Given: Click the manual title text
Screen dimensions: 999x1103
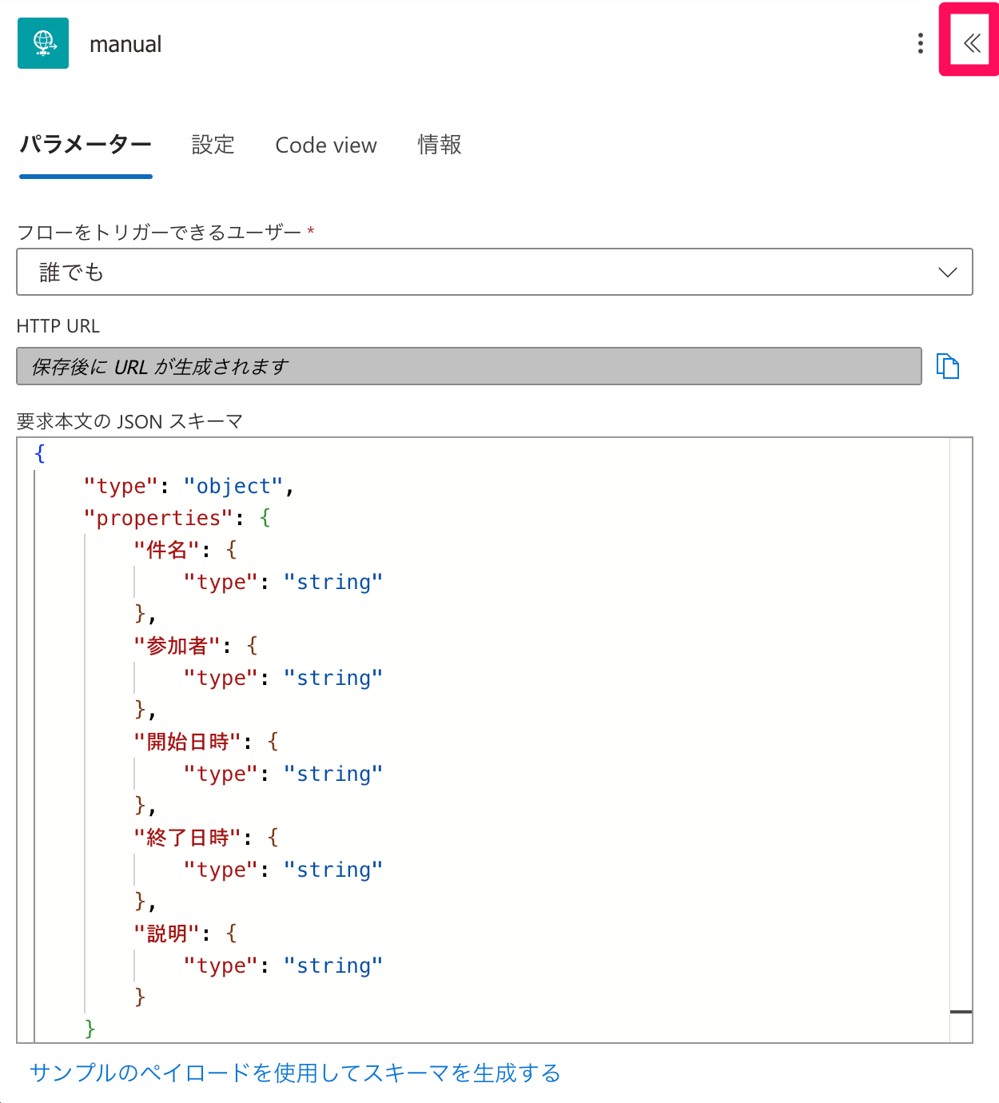Looking at the screenshot, I should (x=125, y=44).
